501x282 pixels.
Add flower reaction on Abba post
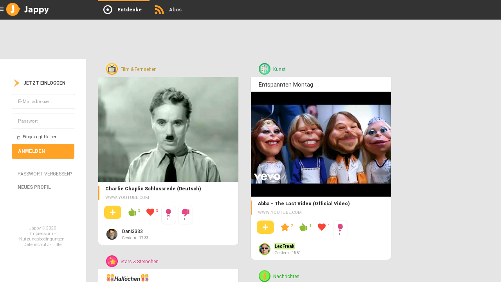tap(341, 230)
